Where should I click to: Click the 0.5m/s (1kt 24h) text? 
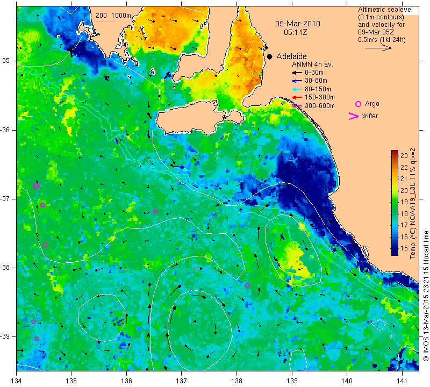click(x=382, y=40)
